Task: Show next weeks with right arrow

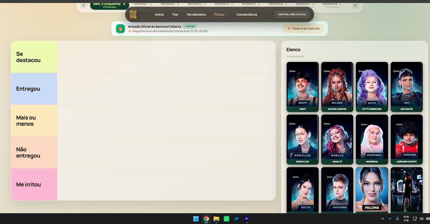Action: (x=355, y=5)
